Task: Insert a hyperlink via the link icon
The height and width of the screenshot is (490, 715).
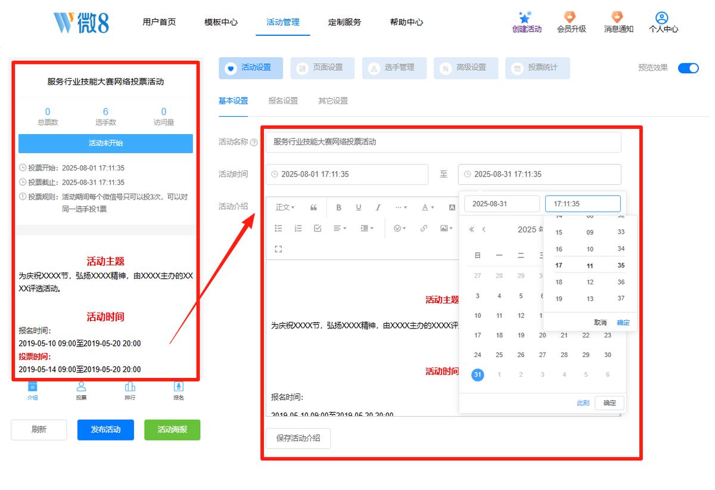Action: [424, 228]
